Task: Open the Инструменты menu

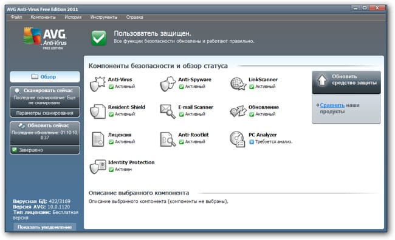Action: pyautogui.click(x=103, y=17)
